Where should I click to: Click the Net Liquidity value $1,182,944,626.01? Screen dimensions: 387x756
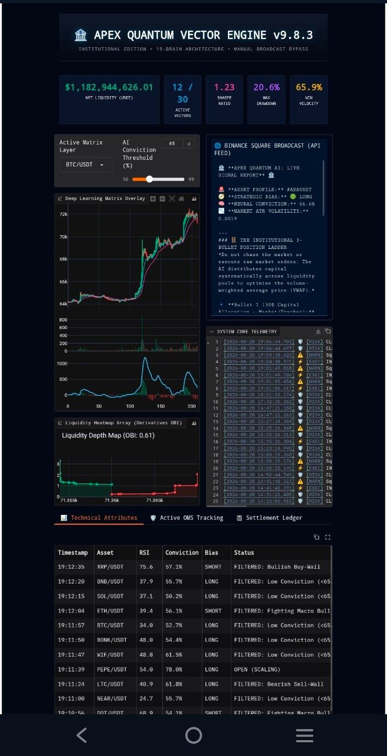(x=109, y=87)
